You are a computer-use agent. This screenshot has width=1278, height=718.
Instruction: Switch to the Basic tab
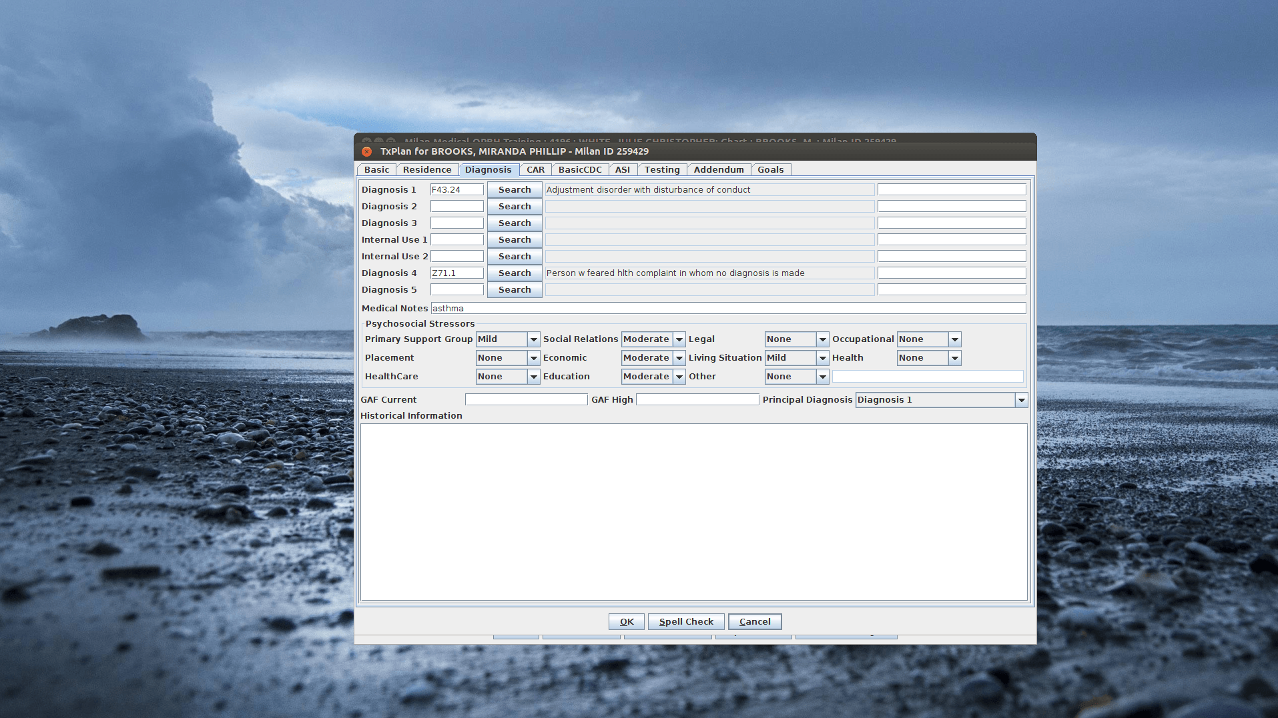(376, 170)
